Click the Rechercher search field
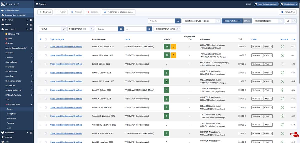 coord(161,21)
